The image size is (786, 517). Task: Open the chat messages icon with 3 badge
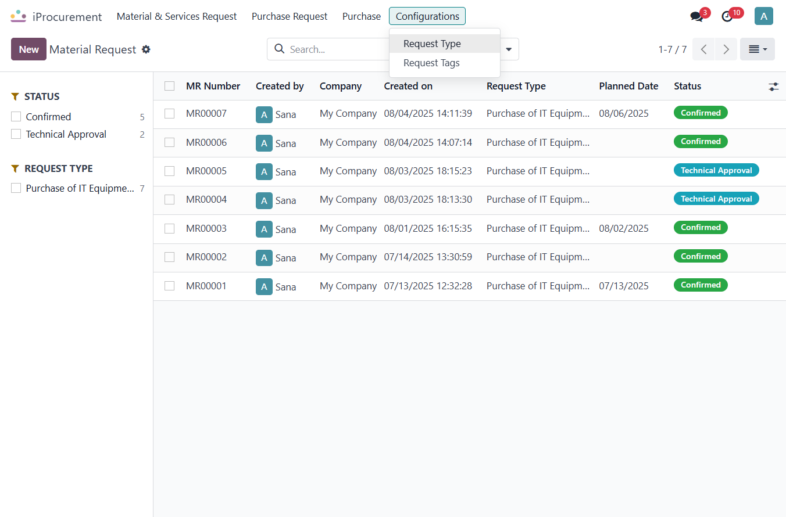(x=696, y=17)
